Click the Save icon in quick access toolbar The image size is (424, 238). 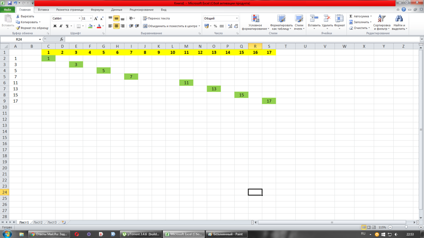[x=10, y=3]
